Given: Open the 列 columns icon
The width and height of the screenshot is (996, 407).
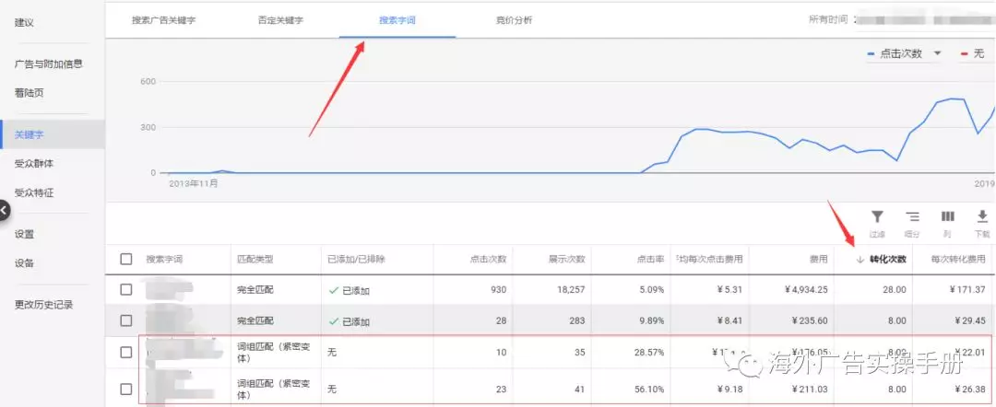Looking at the screenshot, I should [x=947, y=217].
